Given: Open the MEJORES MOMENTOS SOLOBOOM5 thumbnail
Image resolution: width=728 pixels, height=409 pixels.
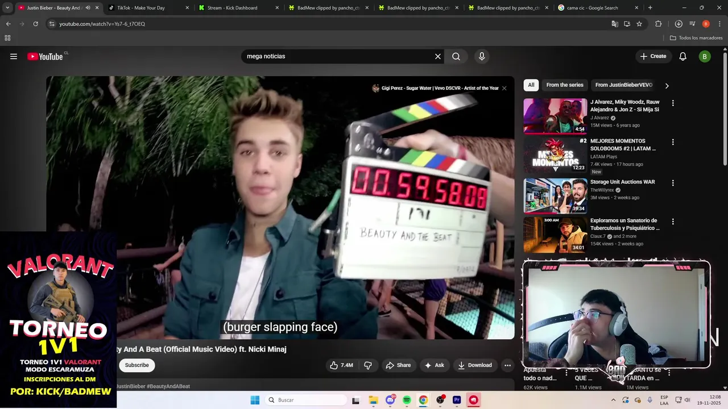Looking at the screenshot, I should 555,155.
